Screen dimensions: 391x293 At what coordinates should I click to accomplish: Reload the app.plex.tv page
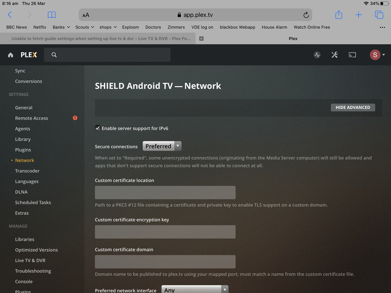tap(306, 15)
